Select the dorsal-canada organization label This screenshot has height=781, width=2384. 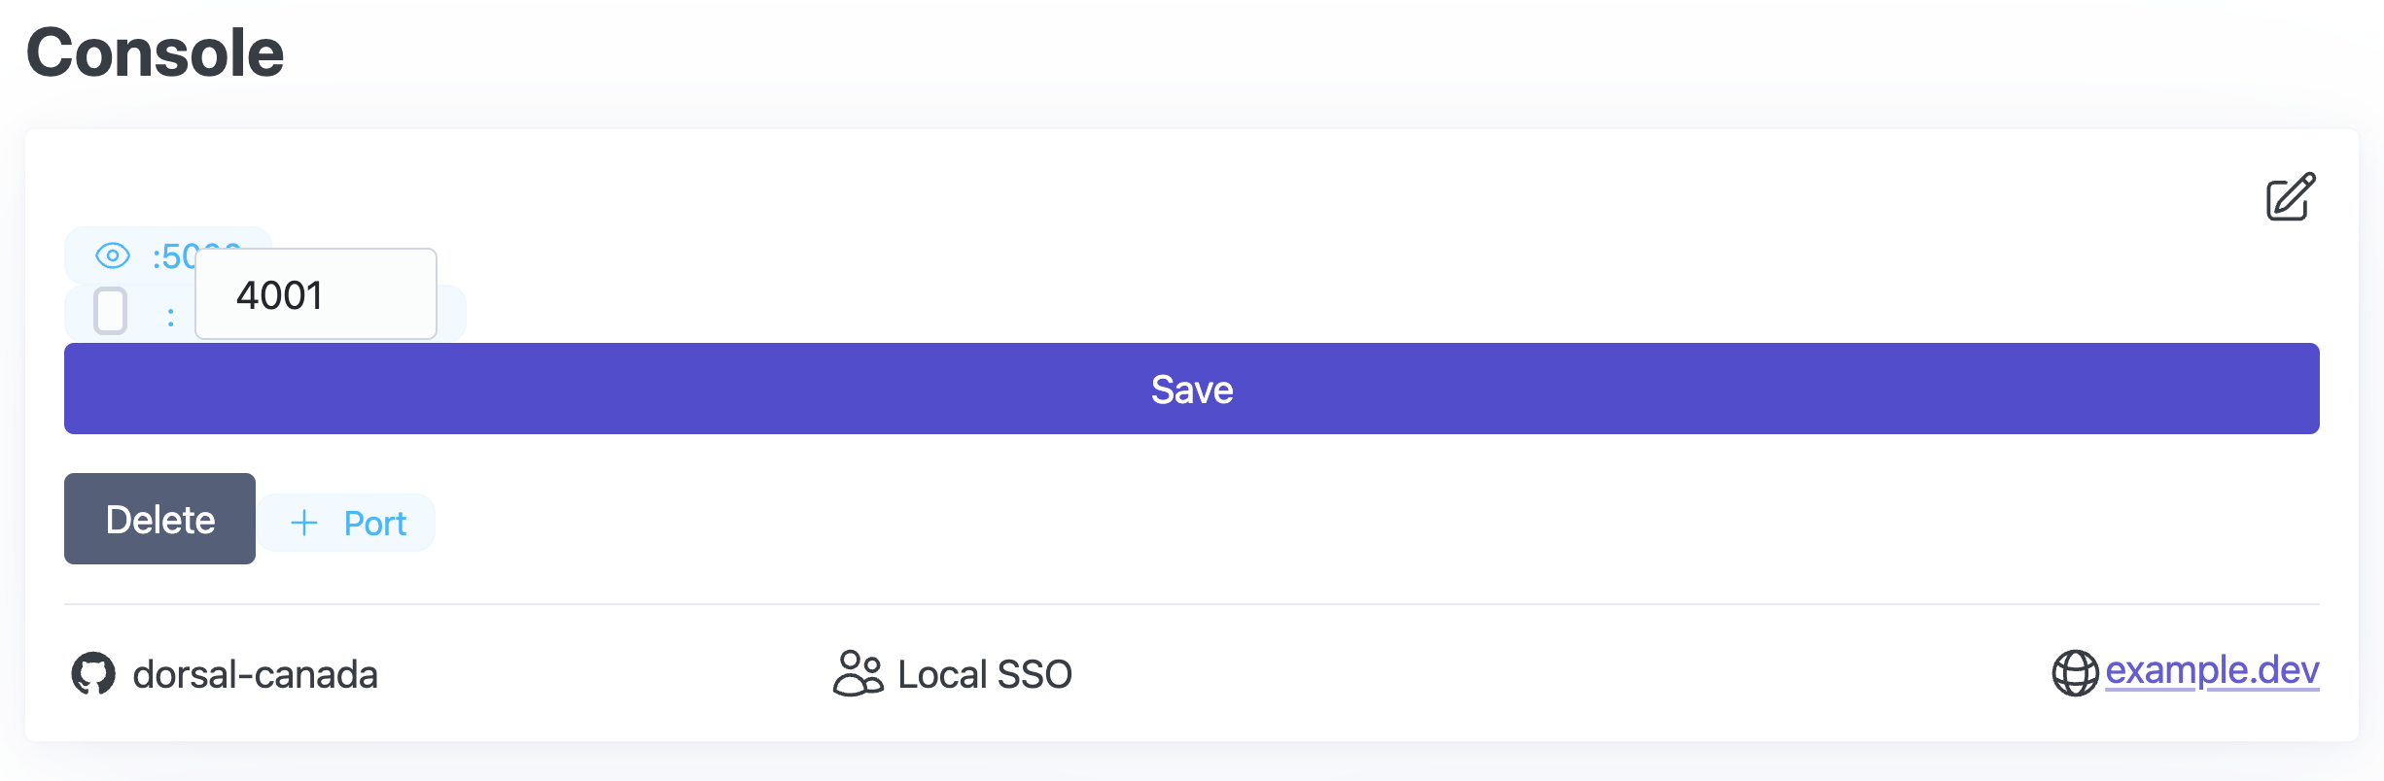[x=255, y=674]
